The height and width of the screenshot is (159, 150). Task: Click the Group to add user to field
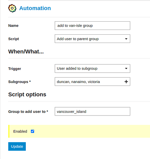92,111
